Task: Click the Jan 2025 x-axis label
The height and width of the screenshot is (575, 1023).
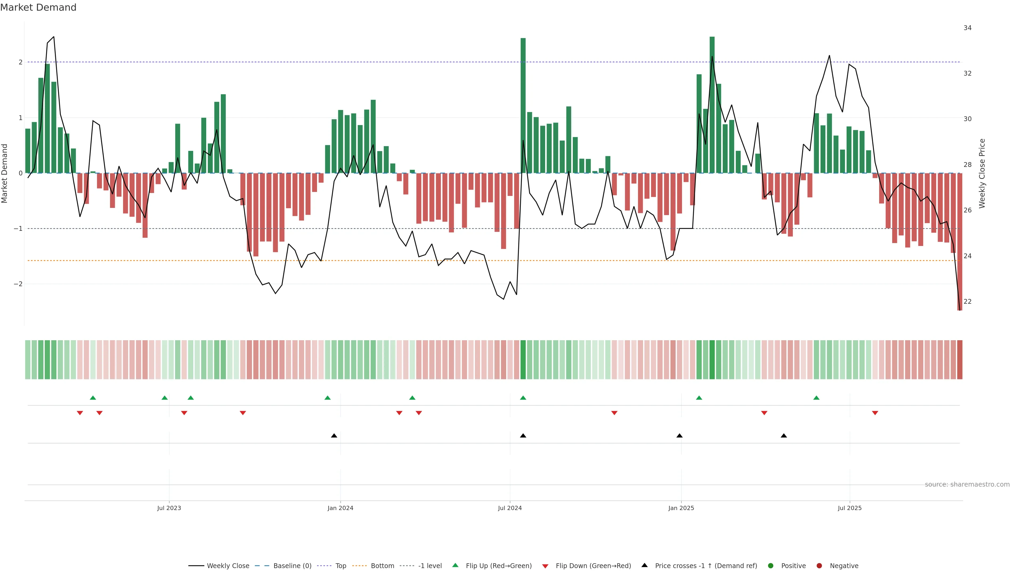Action: click(x=681, y=508)
